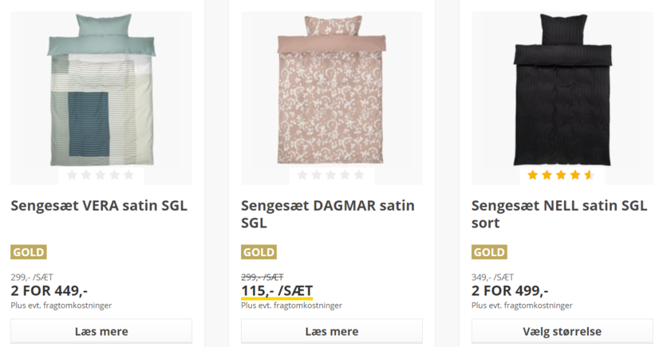The width and height of the screenshot is (659, 347).
Task: Click the orange star rating under NELL bedding
Action: 561,175
